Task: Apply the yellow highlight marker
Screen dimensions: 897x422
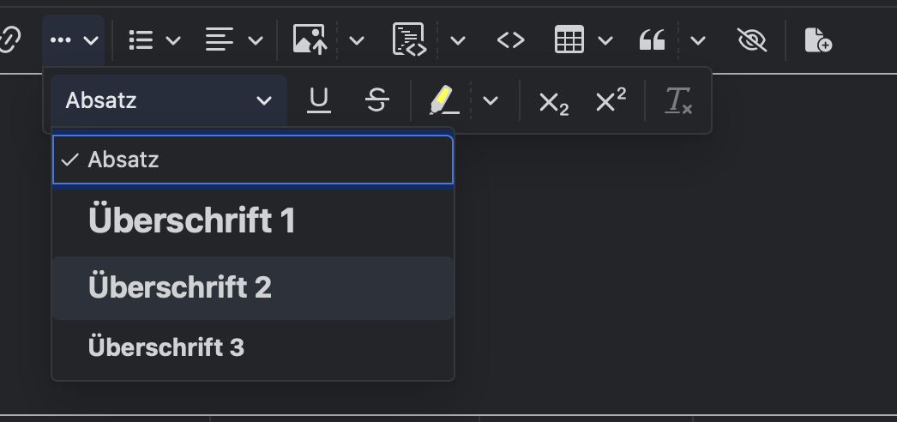Action: pos(444,101)
